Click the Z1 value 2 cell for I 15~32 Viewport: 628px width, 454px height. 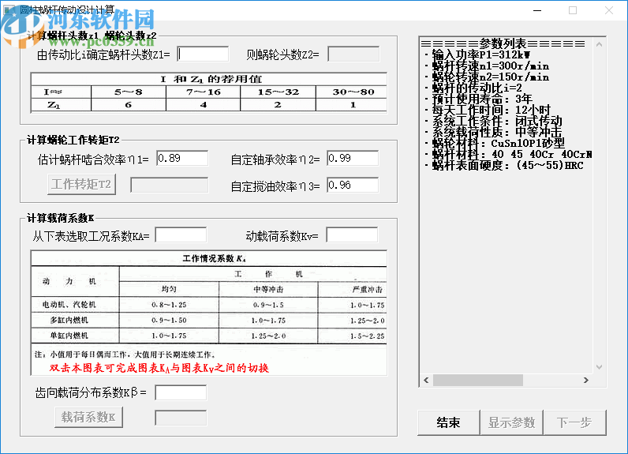(x=278, y=105)
